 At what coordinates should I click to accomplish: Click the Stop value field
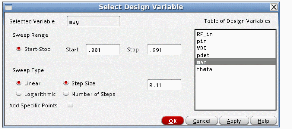pyautogui.click(x=164, y=50)
